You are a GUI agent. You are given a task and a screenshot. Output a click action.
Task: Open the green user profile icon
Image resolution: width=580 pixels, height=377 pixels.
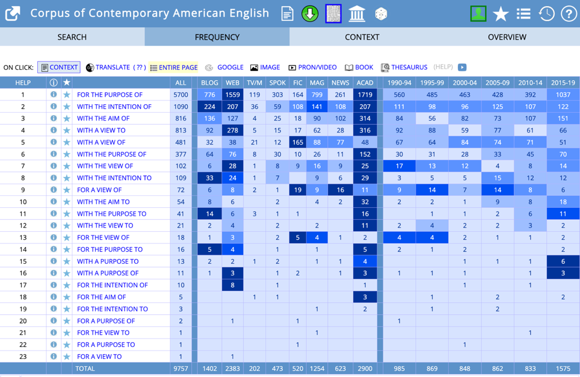pos(478,14)
